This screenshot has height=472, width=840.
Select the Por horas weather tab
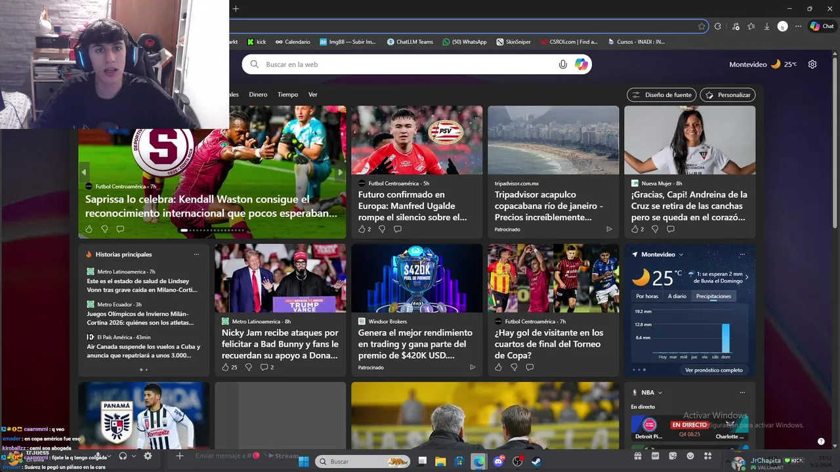pyautogui.click(x=647, y=296)
